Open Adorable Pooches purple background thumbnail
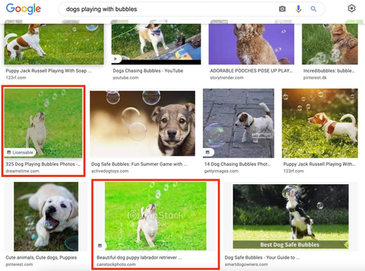 tap(251, 44)
